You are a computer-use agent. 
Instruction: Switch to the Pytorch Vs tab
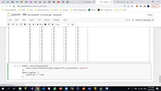click(x=121, y=2)
